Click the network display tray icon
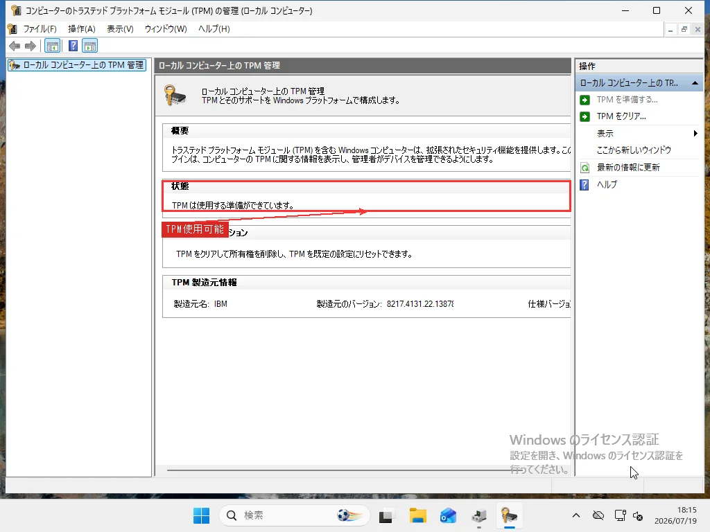The width and height of the screenshot is (710, 532). point(620,515)
